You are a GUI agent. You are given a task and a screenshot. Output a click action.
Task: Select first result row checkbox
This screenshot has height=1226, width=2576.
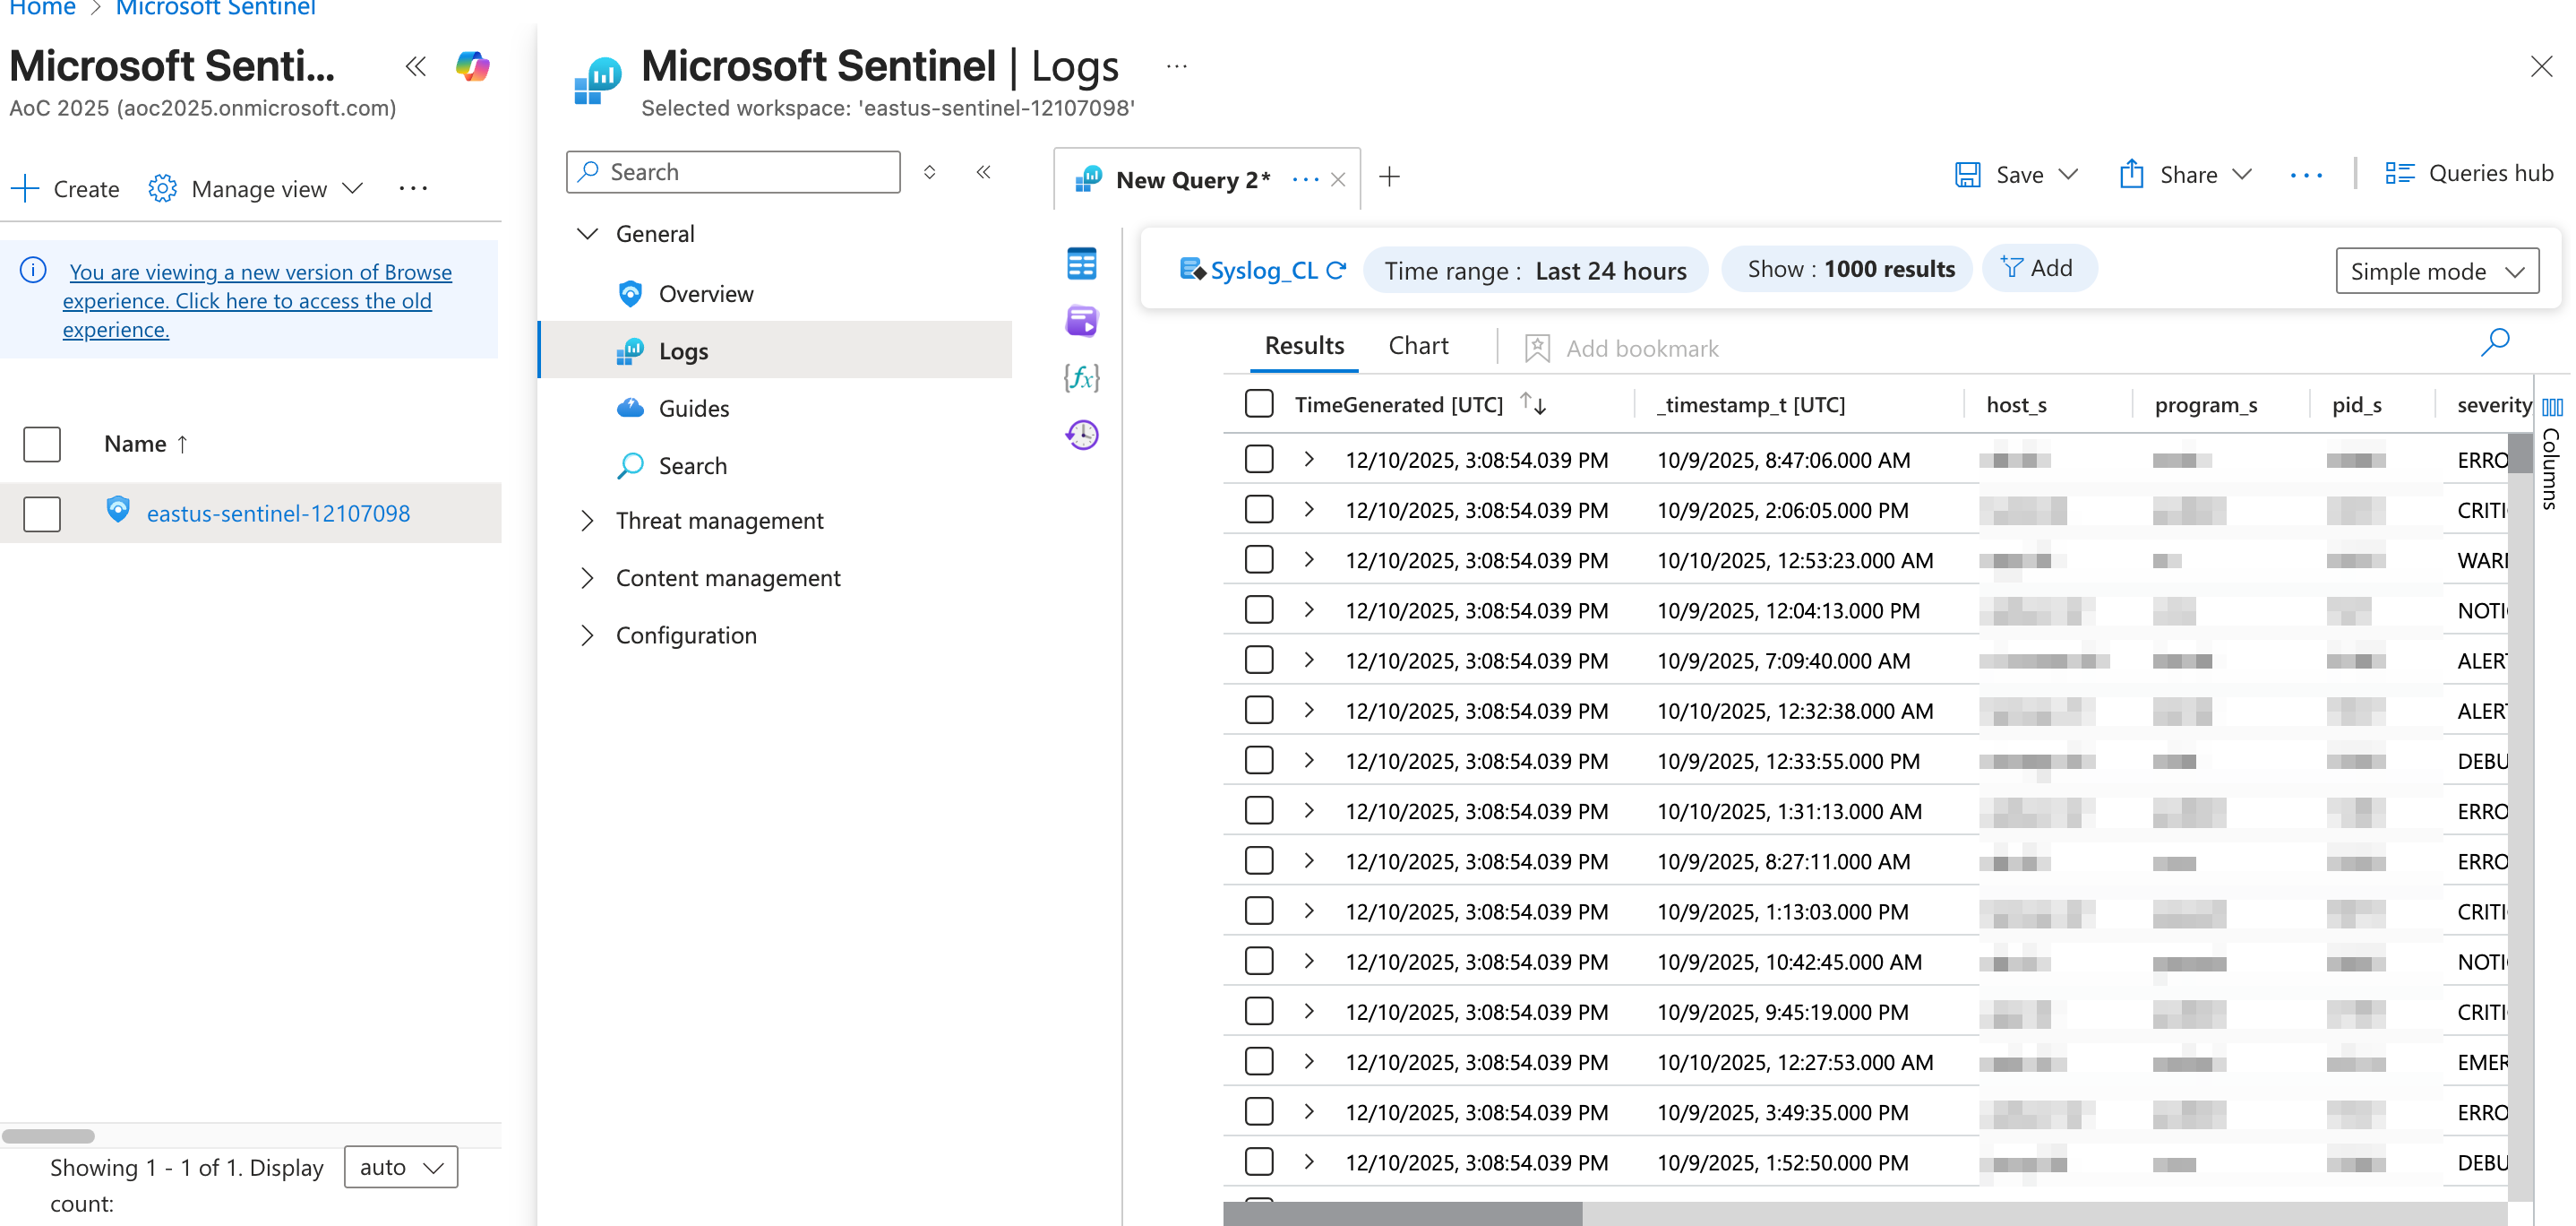click(1259, 460)
